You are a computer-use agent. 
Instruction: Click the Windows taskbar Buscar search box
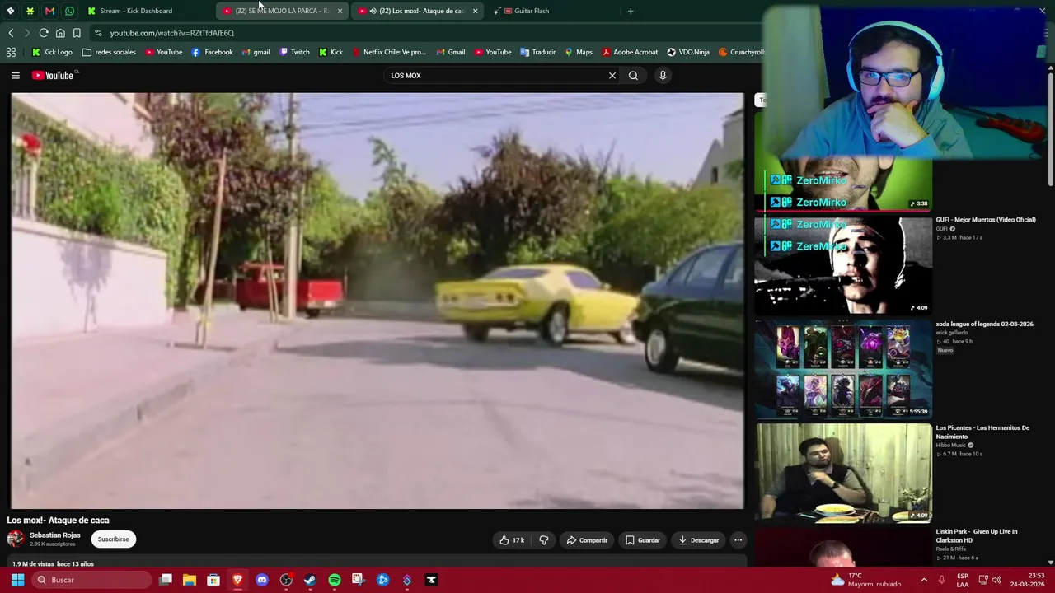pos(92,580)
